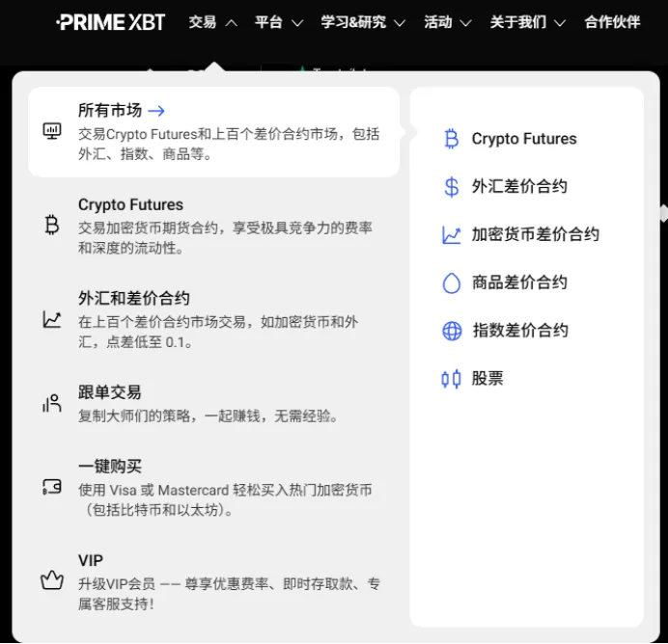Click the PrimeXBT logo
This screenshot has width=668, height=644.
(x=110, y=22)
